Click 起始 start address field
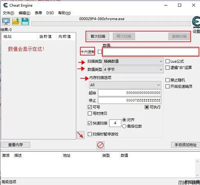Image resolution: width=200 pixels, height=185 pixels. pos(129,93)
